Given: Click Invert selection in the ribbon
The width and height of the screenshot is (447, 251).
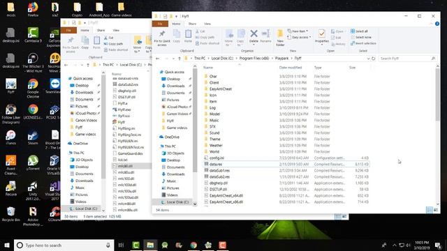Looking at the screenshot, I should point(363,43).
